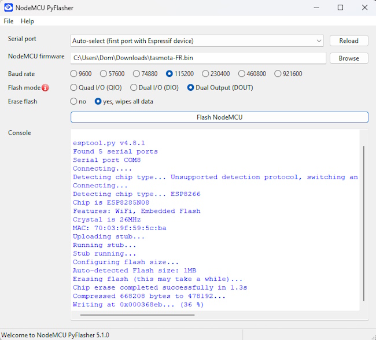
Task: Open the Auto-select serial port combo box
Action: coord(197,40)
